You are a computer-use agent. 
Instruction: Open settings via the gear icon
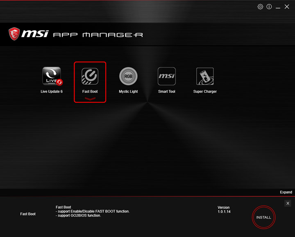click(260, 7)
